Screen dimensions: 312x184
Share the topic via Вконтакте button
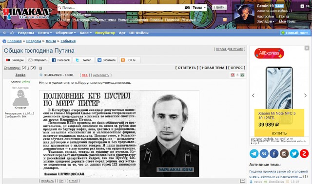pos(107,60)
